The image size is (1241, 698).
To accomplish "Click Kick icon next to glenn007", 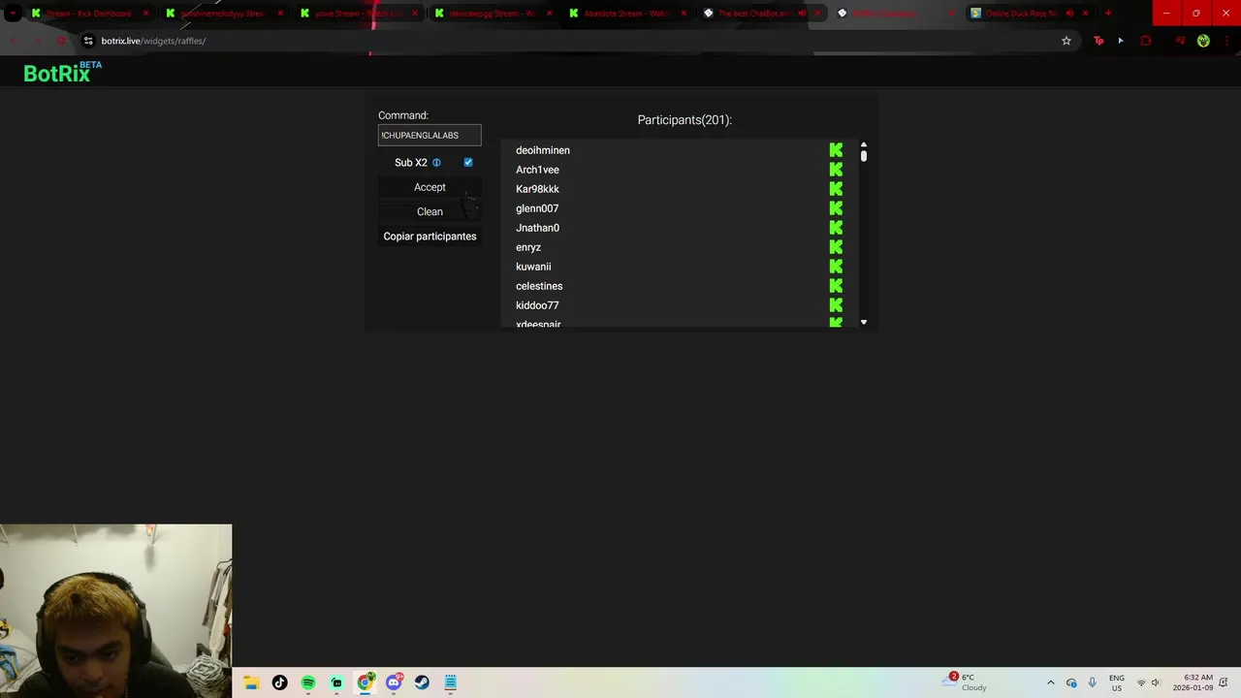I will 836,208.
